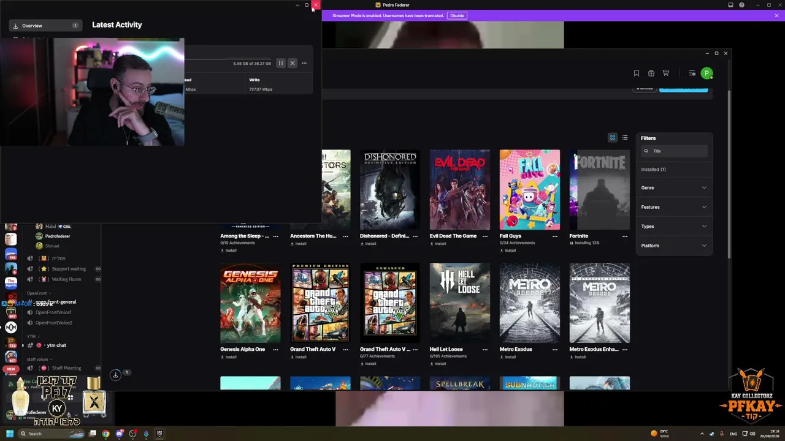Install Ancestors The Humankind Odyssey
This screenshot has height=441, width=785.
pyautogui.click(x=299, y=244)
